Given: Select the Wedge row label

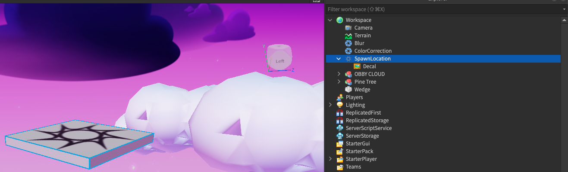Looking at the screenshot, I should click(362, 90).
